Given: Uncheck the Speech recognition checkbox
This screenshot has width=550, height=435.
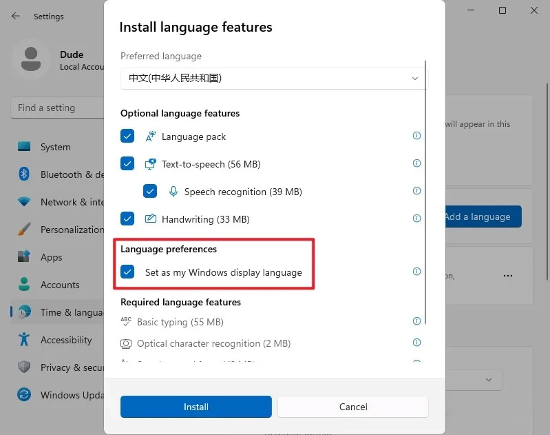Looking at the screenshot, I should [150, 191].
